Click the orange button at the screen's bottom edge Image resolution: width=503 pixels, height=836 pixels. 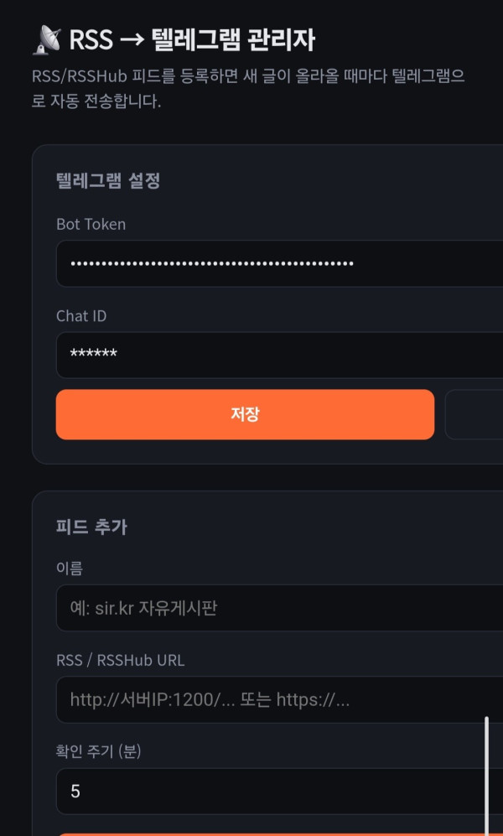(x=279, y=834)
